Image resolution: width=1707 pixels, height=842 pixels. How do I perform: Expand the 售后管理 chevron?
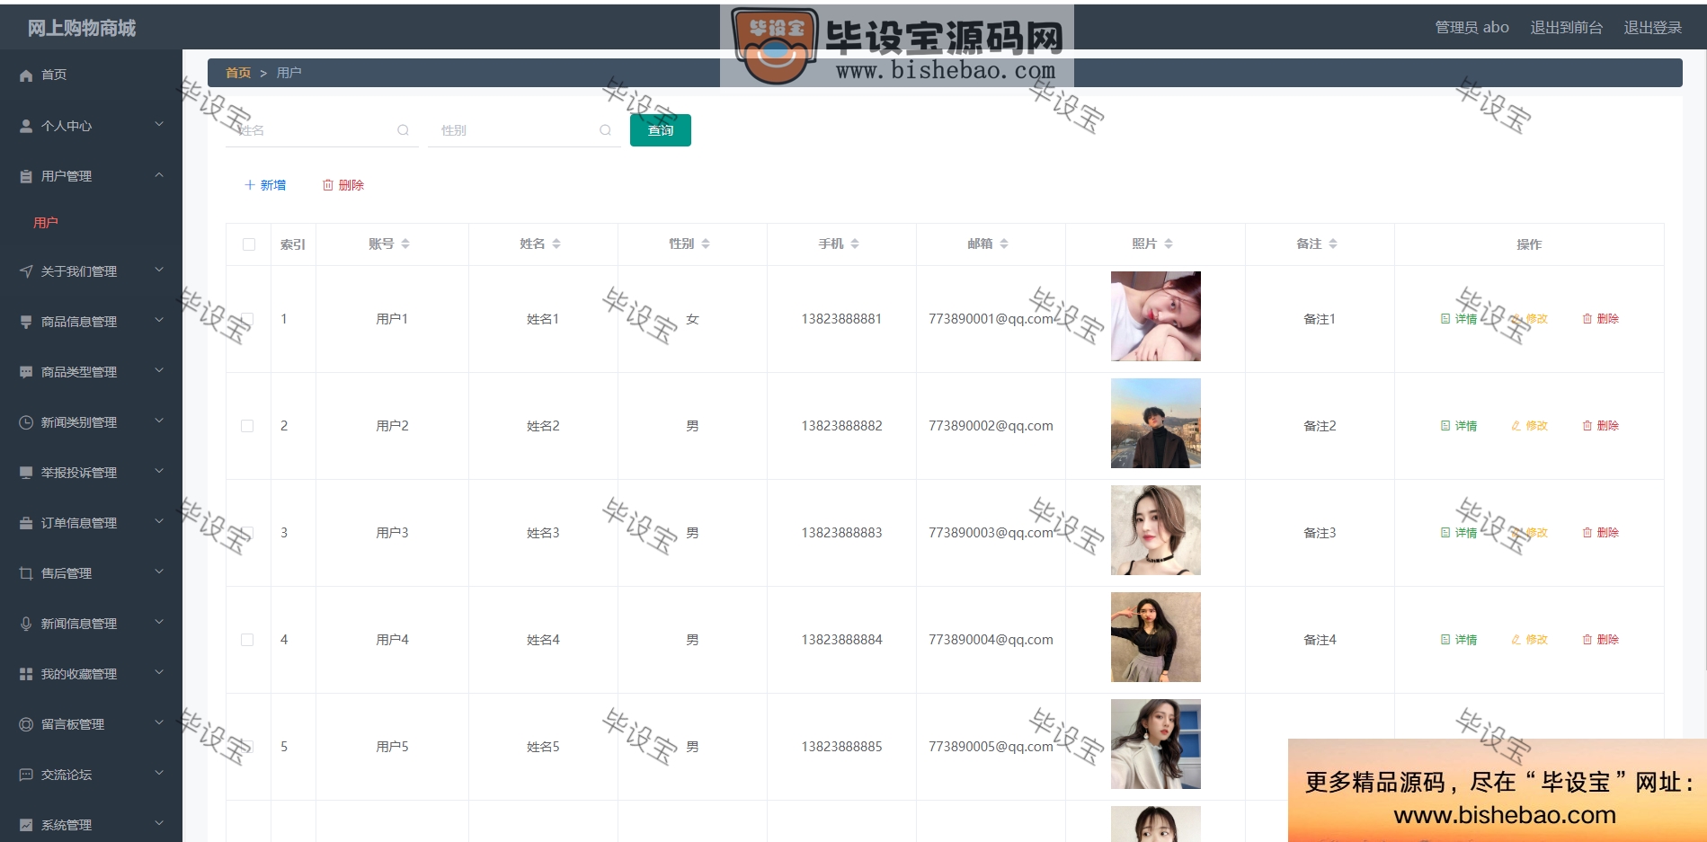coord(159,572)
